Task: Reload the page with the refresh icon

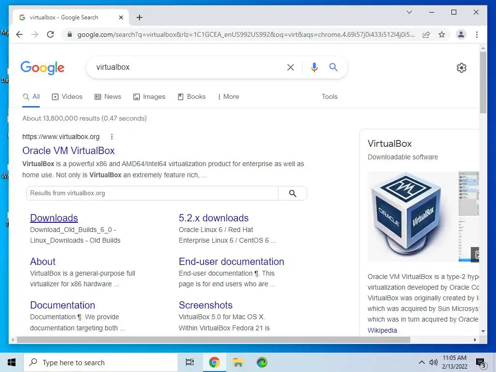Action: (x=50, y=34)
